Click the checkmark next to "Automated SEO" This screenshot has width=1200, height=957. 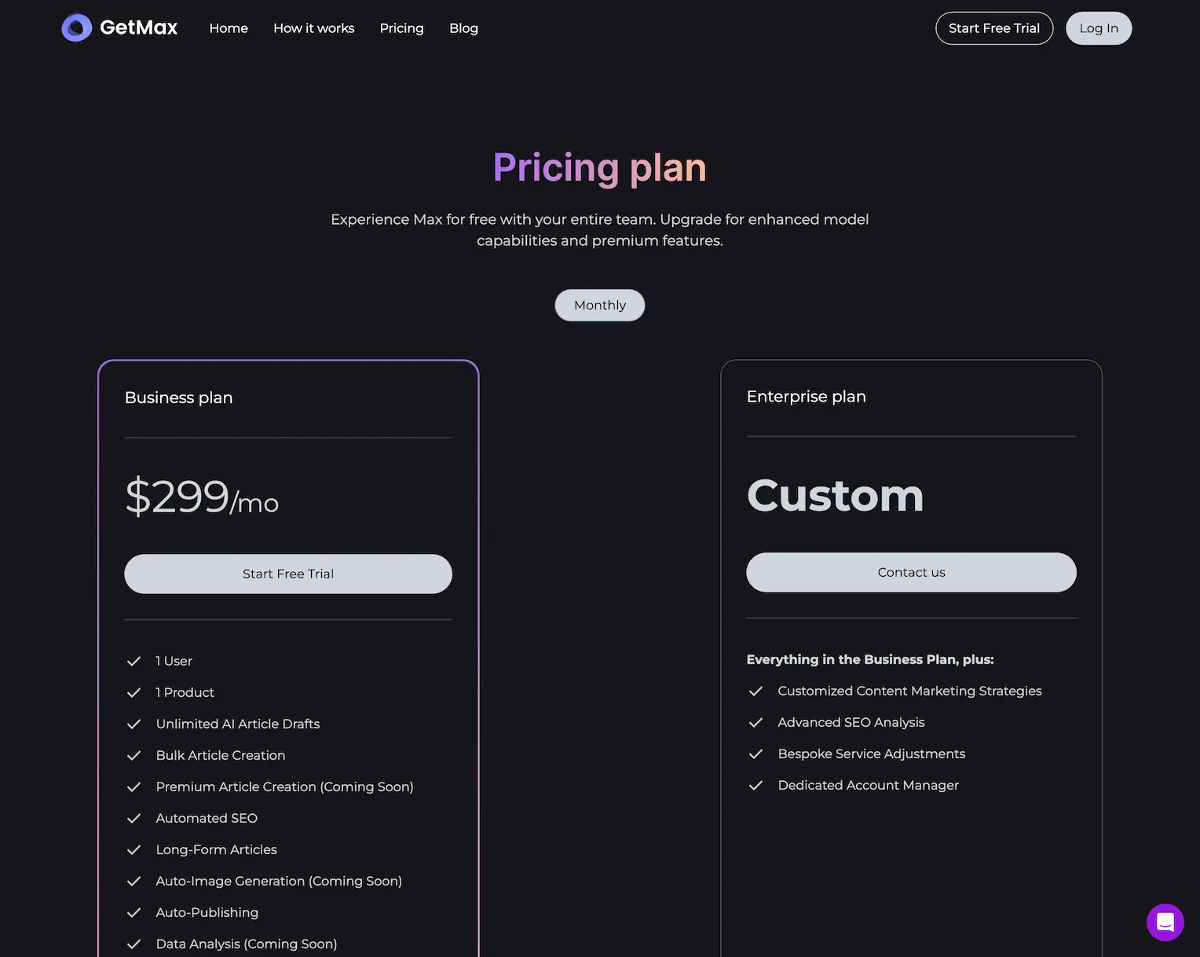click(134, 818)
